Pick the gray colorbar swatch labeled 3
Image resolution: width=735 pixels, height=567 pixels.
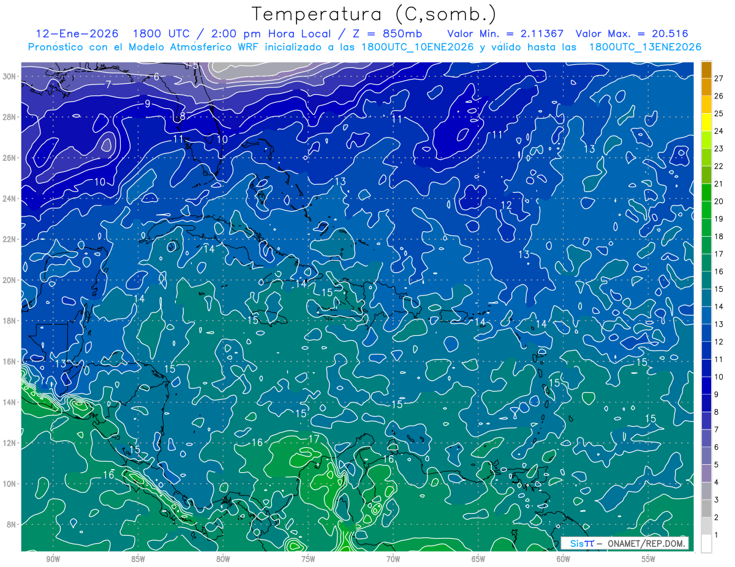point(706,491)
